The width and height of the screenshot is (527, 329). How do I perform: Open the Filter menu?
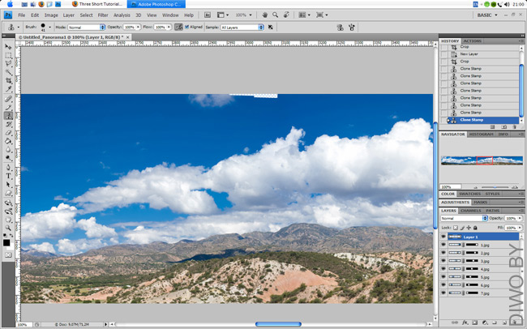tap(103, 15)
